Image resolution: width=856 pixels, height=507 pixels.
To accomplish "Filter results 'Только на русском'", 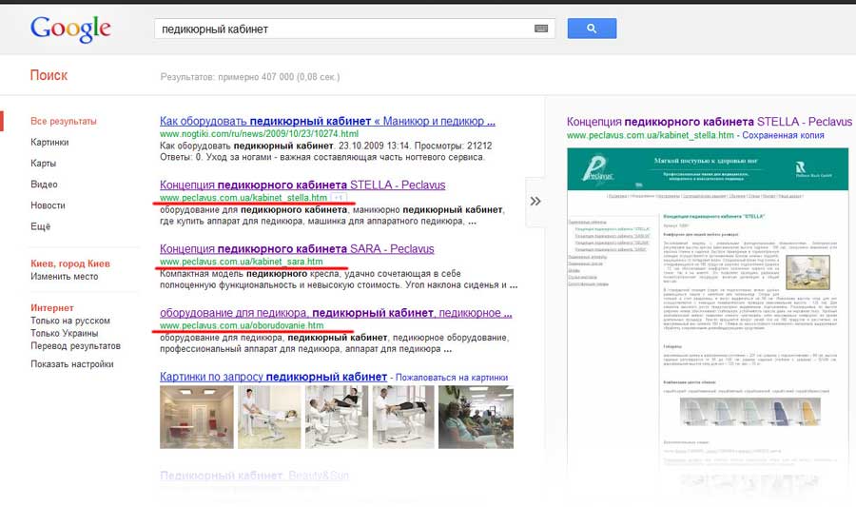I will coord(70,321).
